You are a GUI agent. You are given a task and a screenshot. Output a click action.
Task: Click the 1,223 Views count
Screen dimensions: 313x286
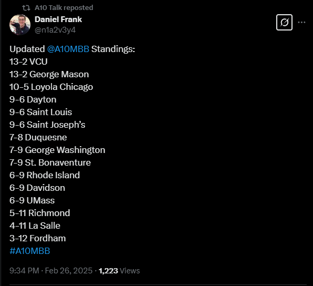[x=119, y=271]
